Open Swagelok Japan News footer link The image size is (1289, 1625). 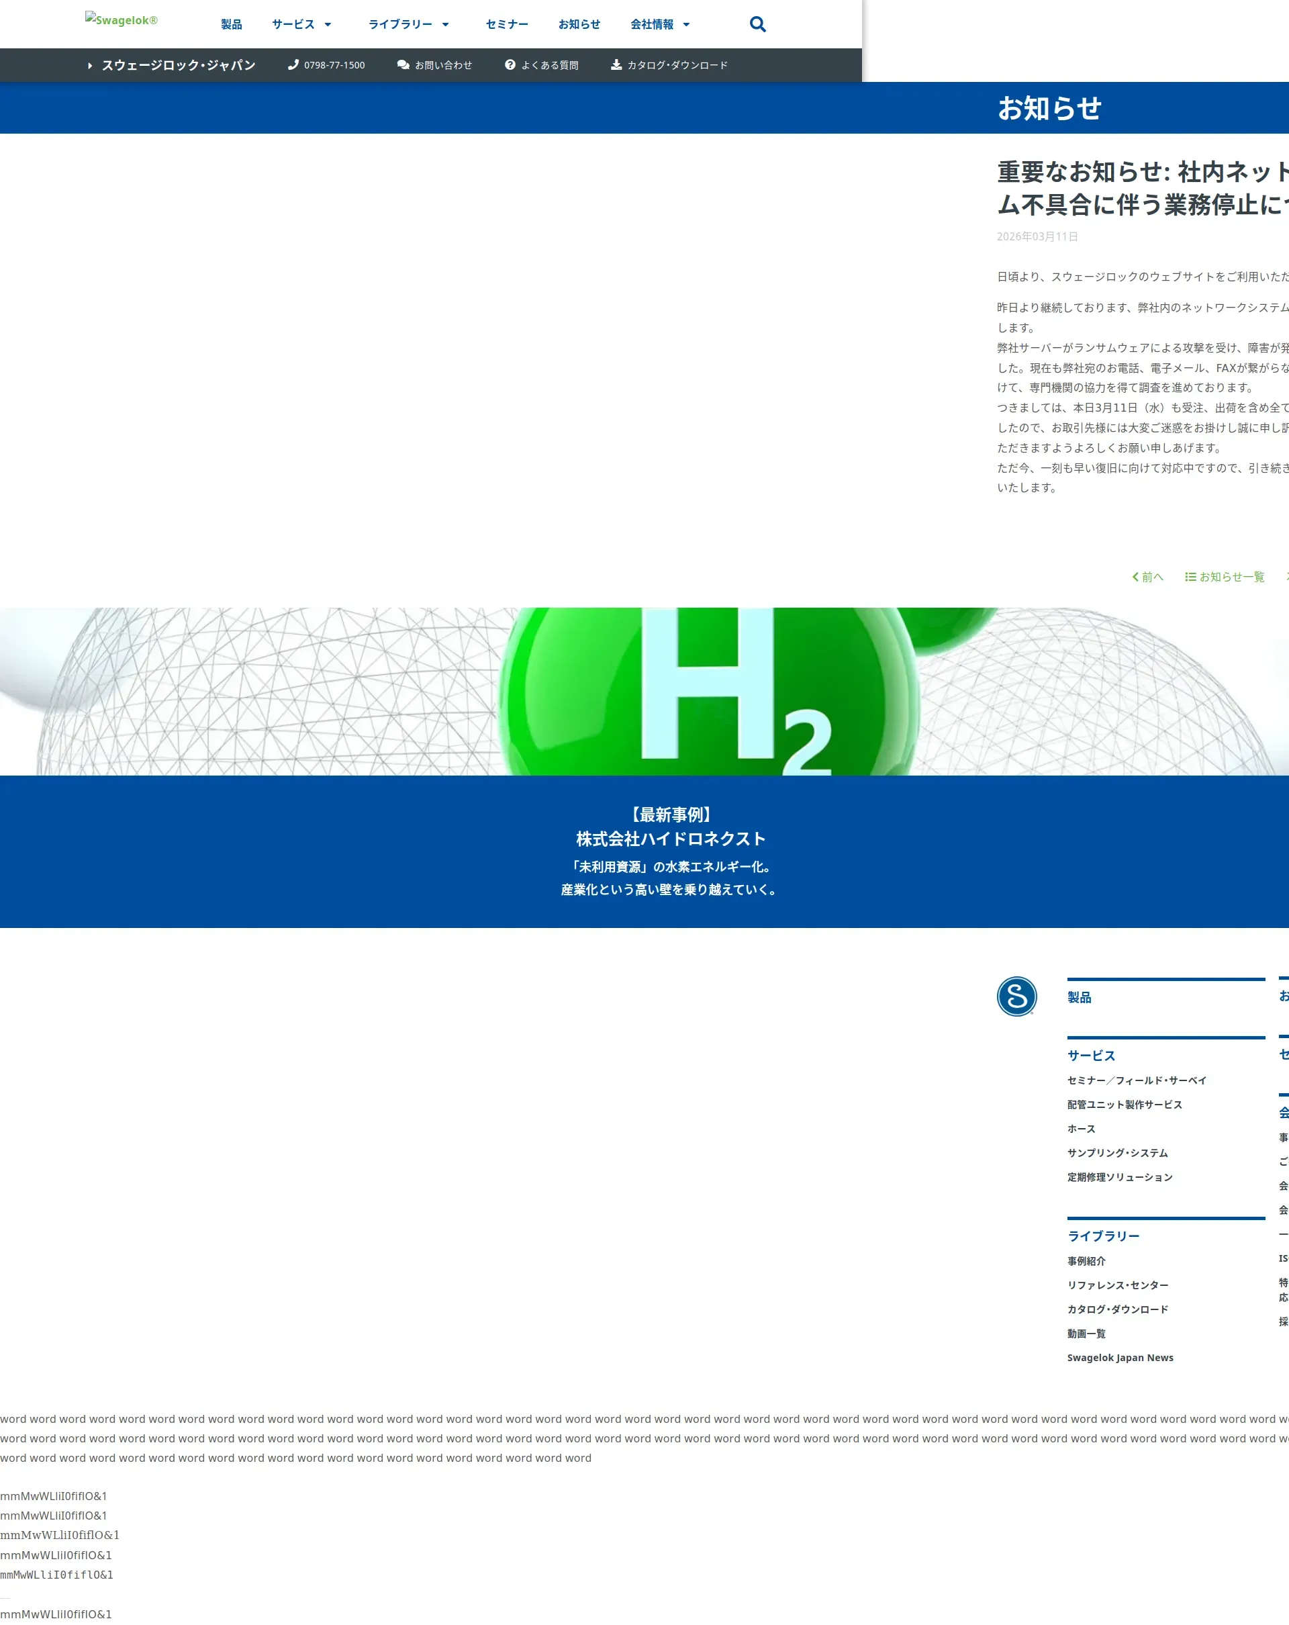1120,1358
